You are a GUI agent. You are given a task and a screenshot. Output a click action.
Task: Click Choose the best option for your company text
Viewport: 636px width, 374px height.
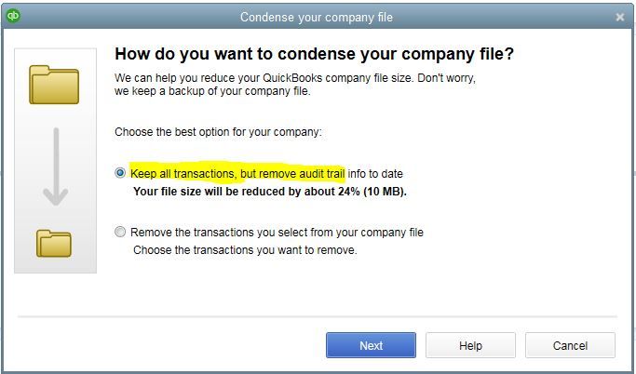point(218,132)
